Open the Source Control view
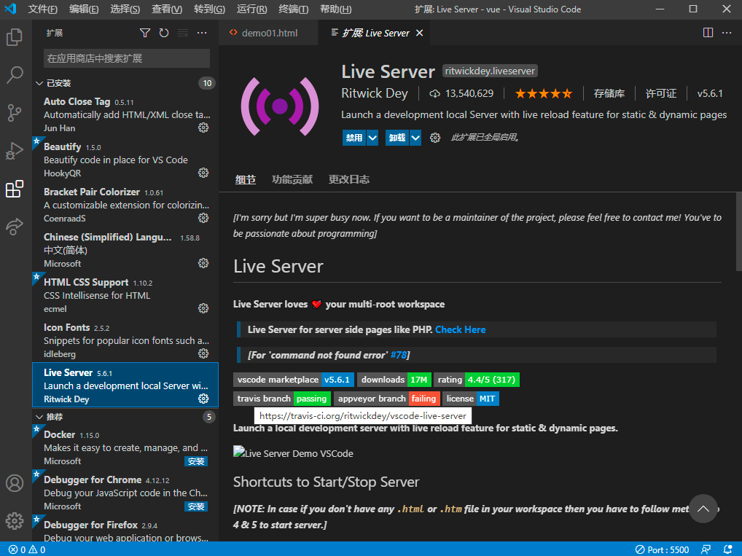Screen dimensions: 742x556 (x=15, y=113)
